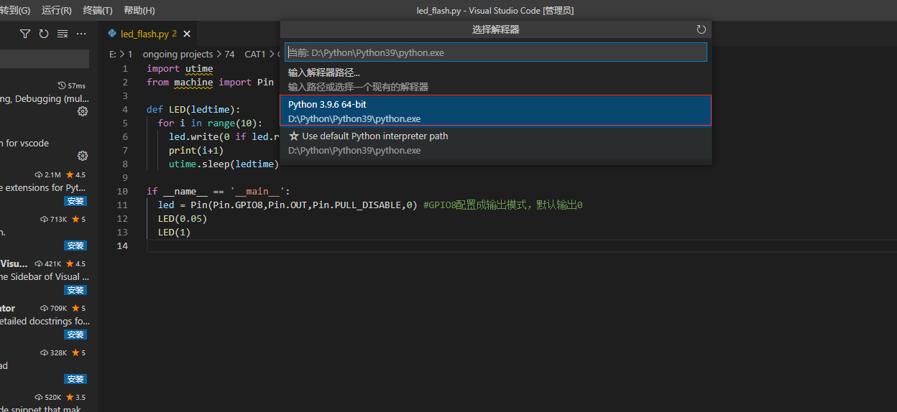Open the 转到(G) menu
Screen dimensions: 897x412
tap(15, 10)
